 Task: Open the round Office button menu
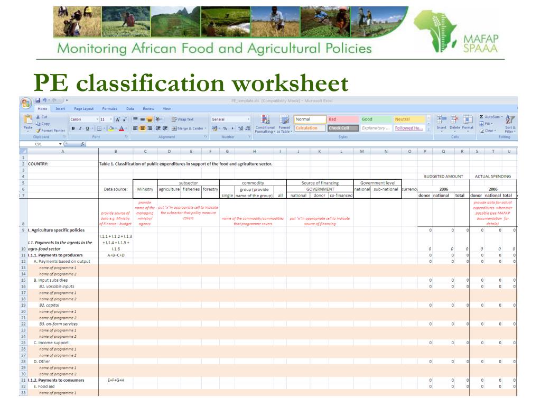pos(26,103)
